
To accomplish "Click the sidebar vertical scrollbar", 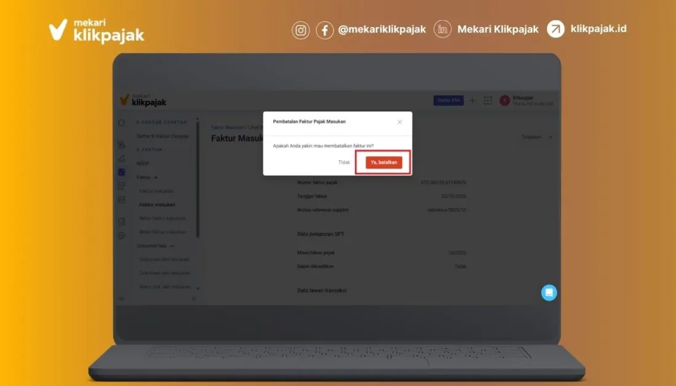I will (198, 179).
